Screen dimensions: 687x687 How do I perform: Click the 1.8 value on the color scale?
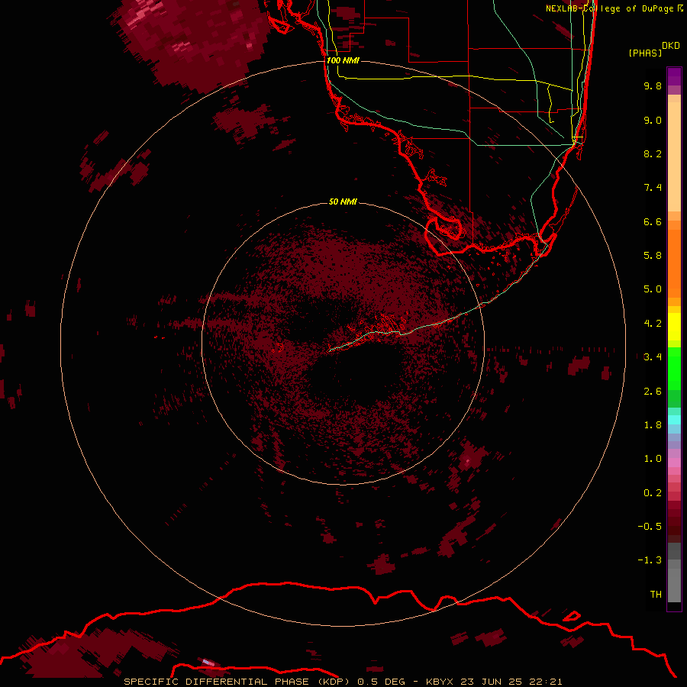click(653, 425)
